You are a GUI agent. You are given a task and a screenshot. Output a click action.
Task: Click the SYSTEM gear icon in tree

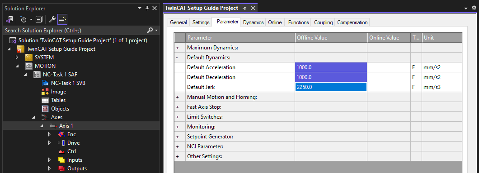tap(29, 58)
